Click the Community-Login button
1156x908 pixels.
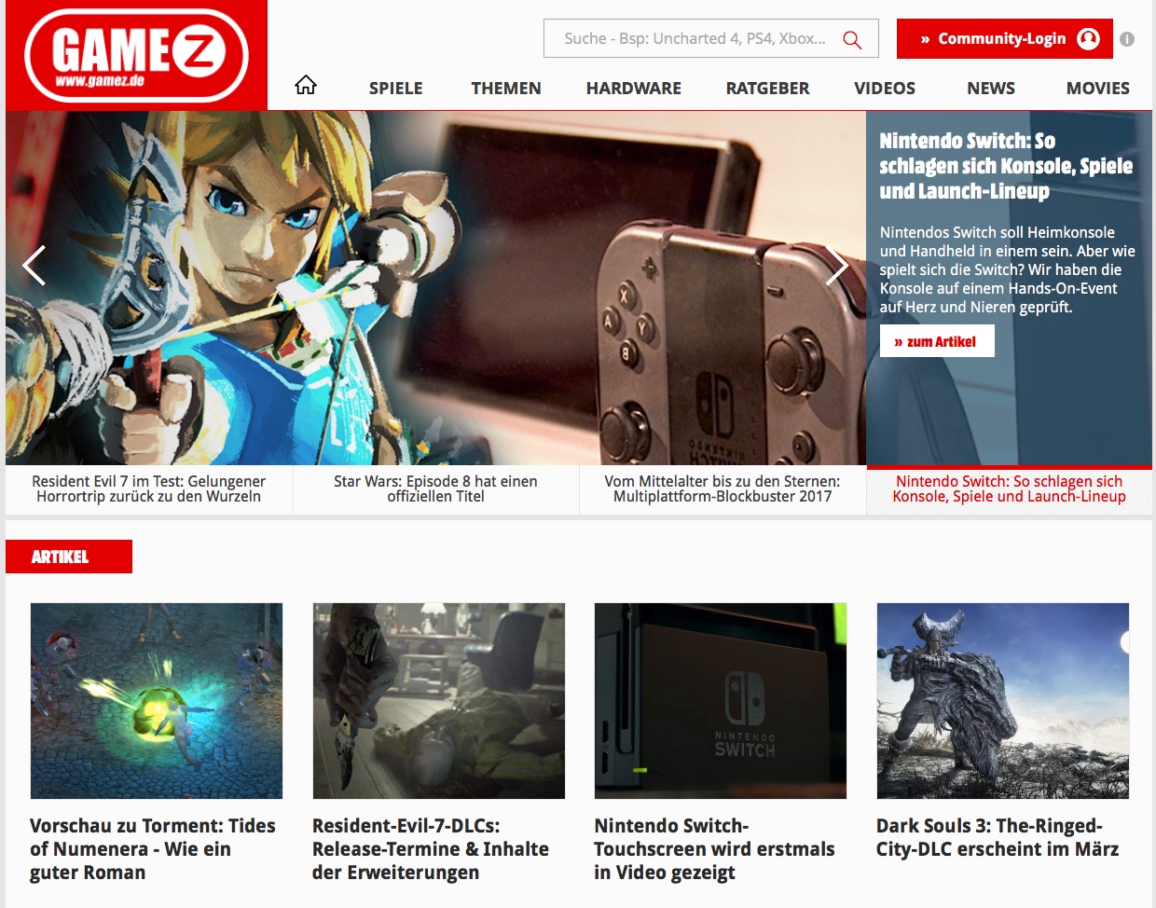(x=1005, y=39)
